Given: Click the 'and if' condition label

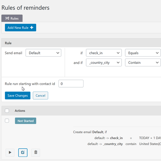Looking at the screenshot, I should tap(78, 63).
